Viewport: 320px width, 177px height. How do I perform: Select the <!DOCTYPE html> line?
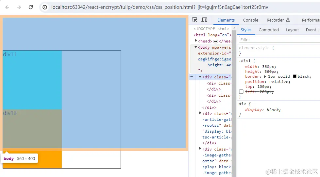tap(211, 29)
